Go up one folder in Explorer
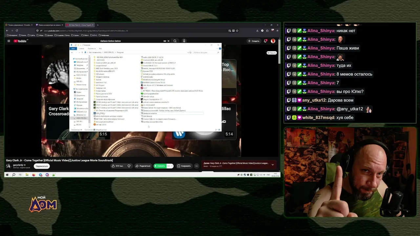The width and height of the screenshot is (420, 236). 82,52
